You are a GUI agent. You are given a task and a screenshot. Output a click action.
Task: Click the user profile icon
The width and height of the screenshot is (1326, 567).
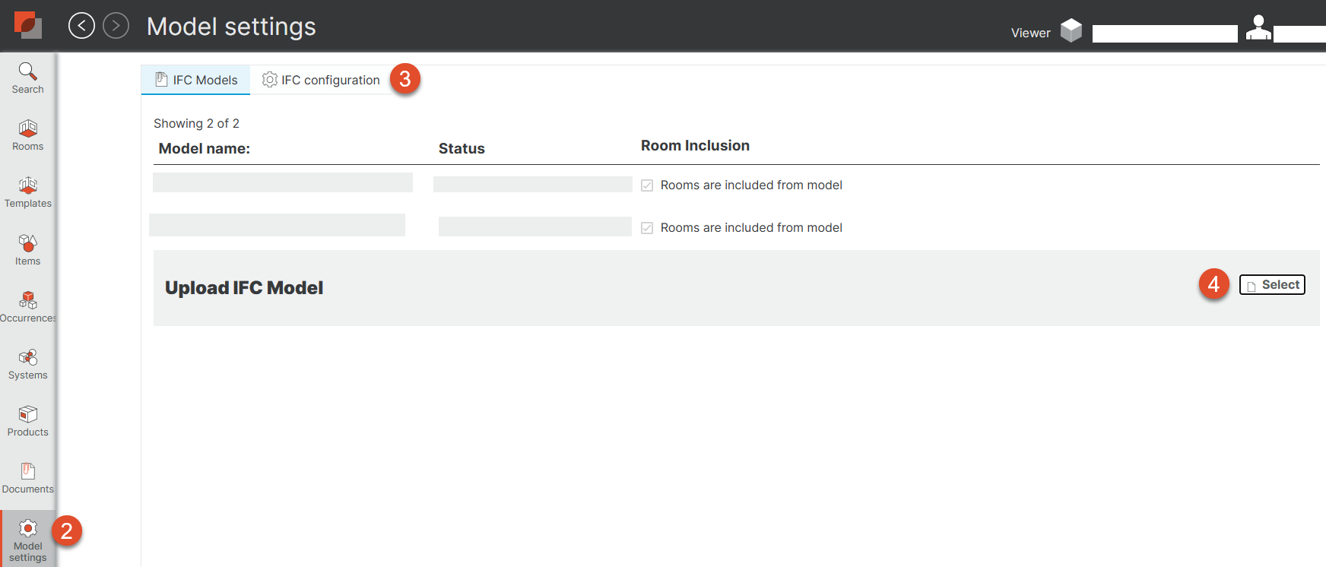pos(1258,28)
